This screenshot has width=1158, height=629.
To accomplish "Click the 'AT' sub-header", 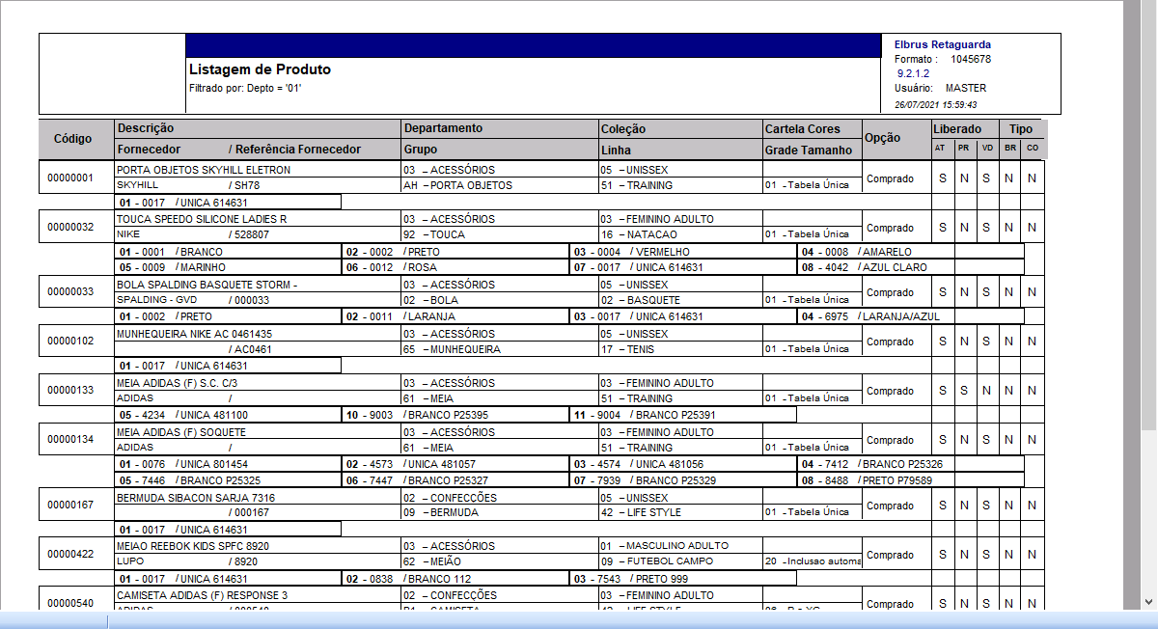I will [x=940, y=148].
